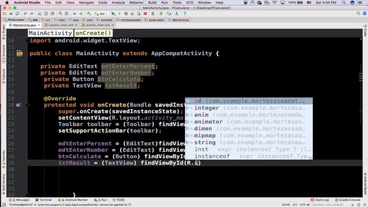Screen dimensions: 368x207
Task: Select the integer autocomplete suggestion
Action: pos(249,108)
